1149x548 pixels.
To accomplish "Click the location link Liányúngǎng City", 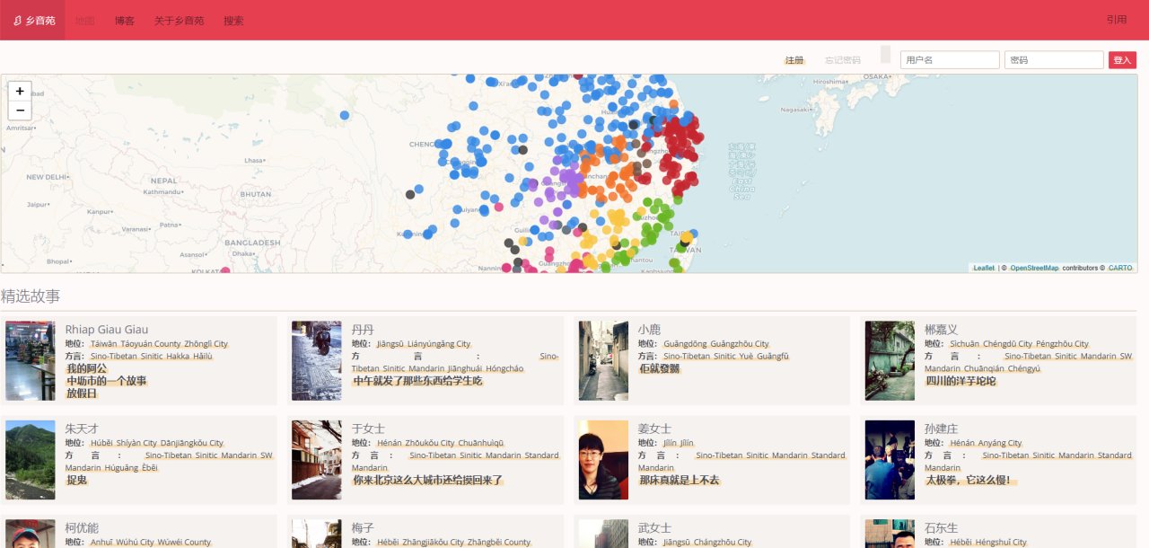I will tap(439, 344).
